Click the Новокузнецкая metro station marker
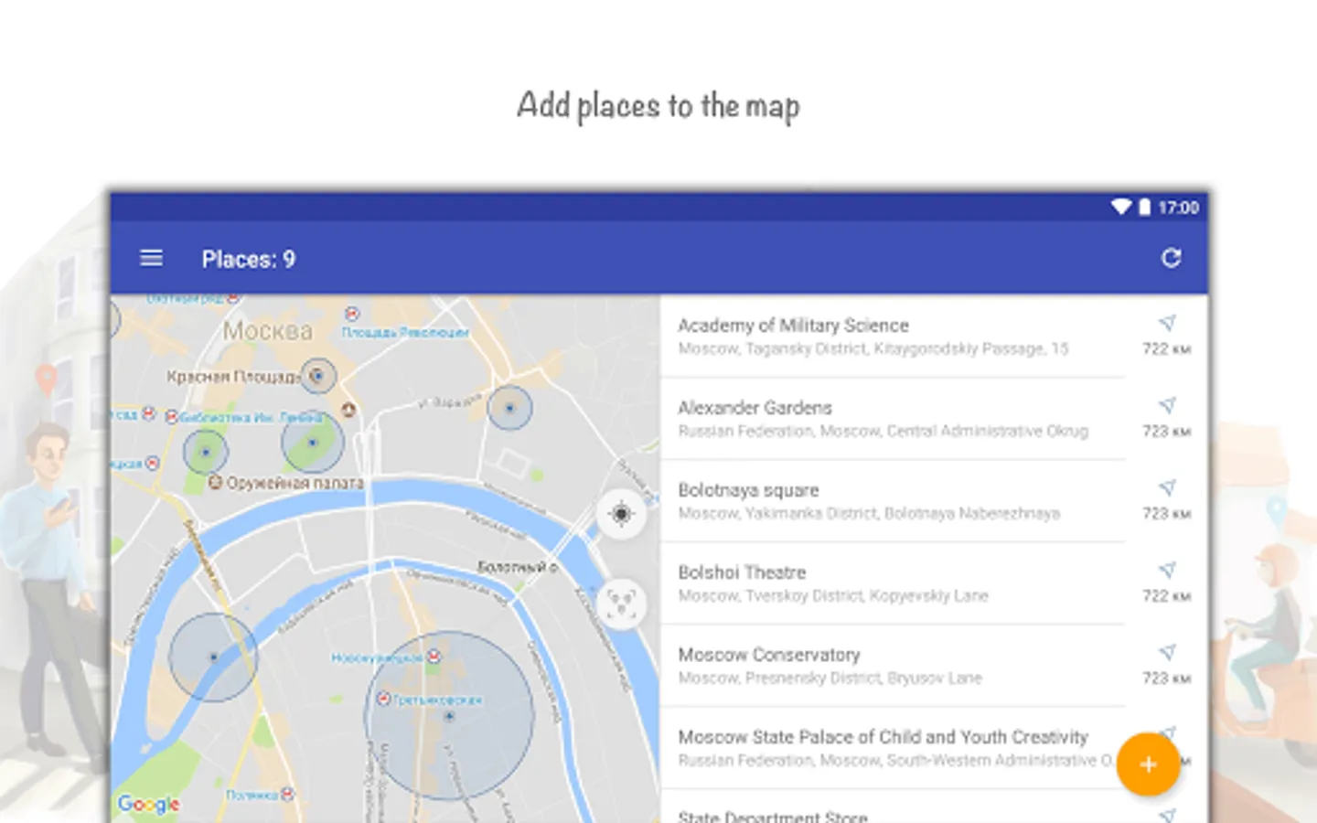Viewport: 1317px width, 823px height. point(434,657)
